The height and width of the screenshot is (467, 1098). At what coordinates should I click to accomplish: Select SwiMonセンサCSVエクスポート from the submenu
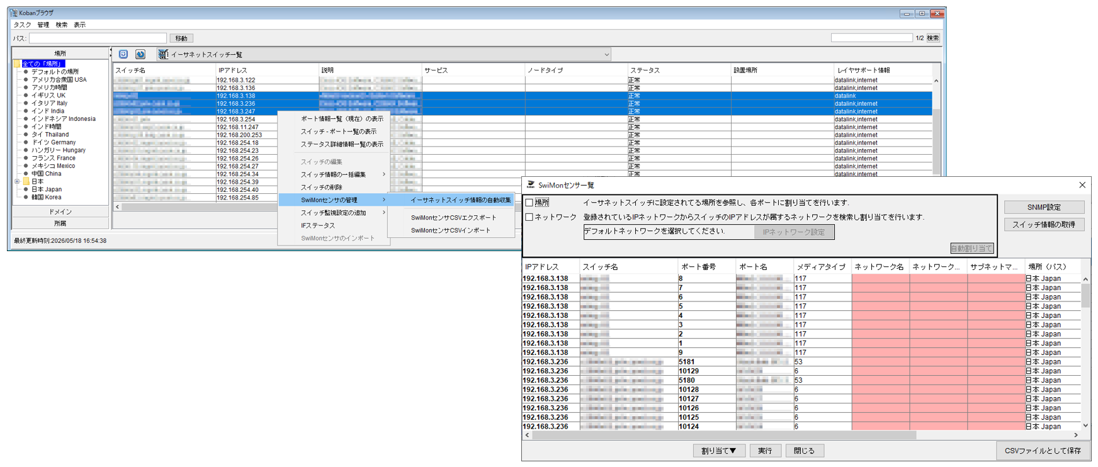pos(453,218)
